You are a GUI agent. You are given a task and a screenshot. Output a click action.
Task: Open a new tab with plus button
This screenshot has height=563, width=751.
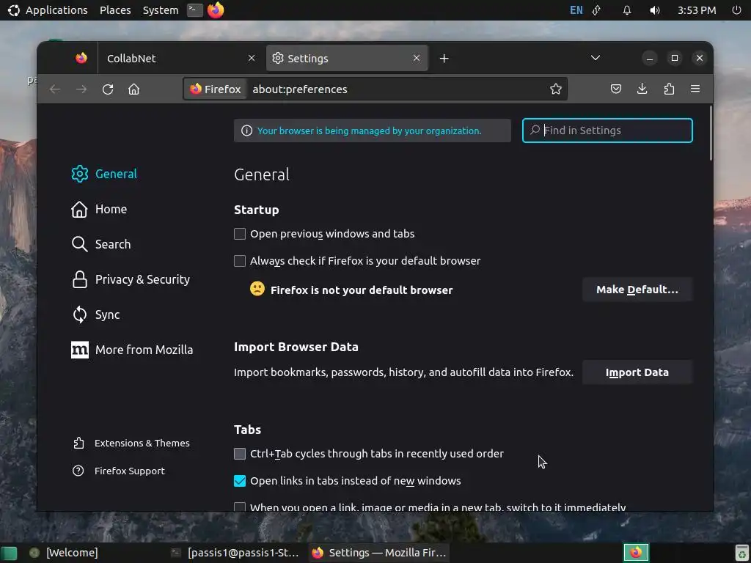[x=444, y=59]
